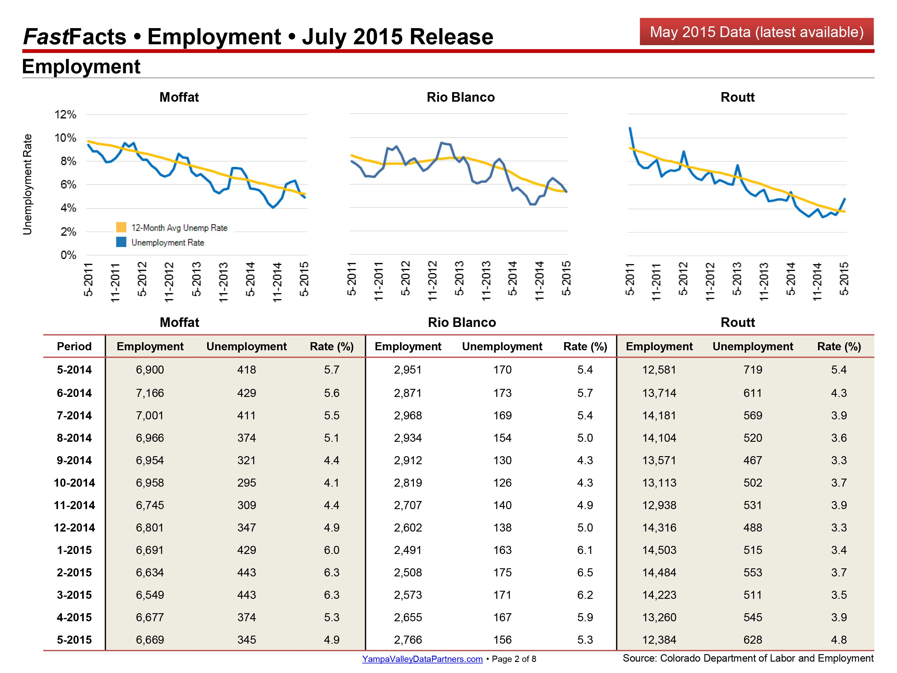Click the Routt employment value 12,581
The width and height of the screenshot is (897, 673).
(659, 370)
